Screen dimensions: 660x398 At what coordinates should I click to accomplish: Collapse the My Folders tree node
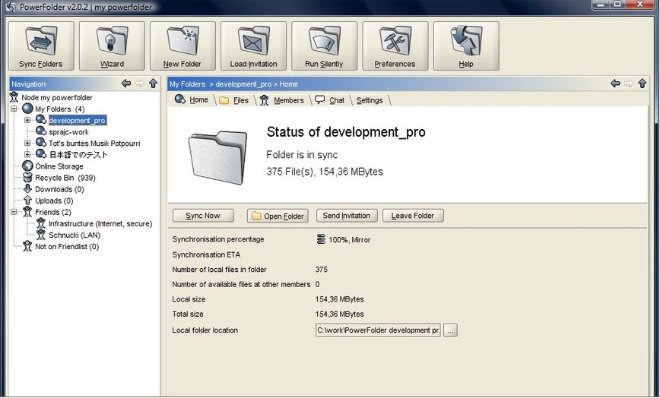point(14,109)
